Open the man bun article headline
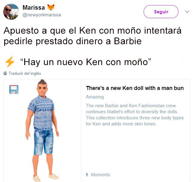193x182 pixels. [x=135, y=88]
